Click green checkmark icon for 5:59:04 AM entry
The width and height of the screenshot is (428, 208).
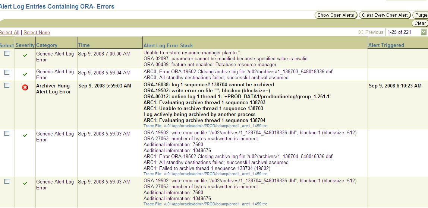coord(25,74)
